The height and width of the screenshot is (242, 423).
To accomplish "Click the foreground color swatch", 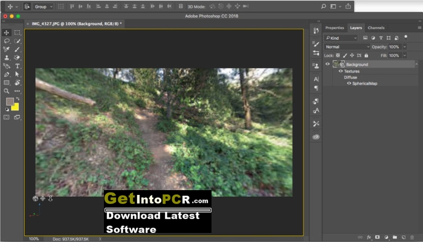I will coord(10,101).
